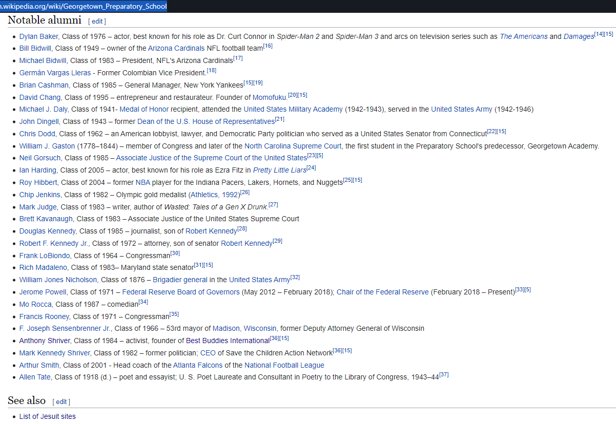The height and width of the screenshot is (424, 616).
Task: Click Federal Reserve Board of Governors link
Action: click(181, 292)
